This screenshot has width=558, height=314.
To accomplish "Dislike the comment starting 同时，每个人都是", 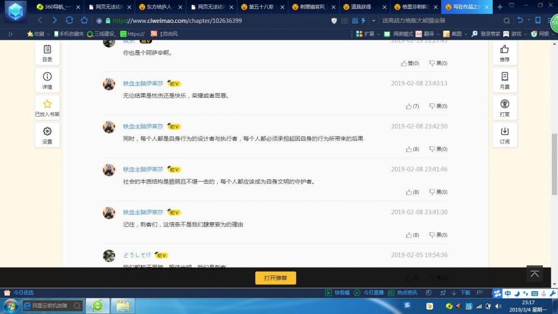I will pyautogui.click(x=438, y=149).
